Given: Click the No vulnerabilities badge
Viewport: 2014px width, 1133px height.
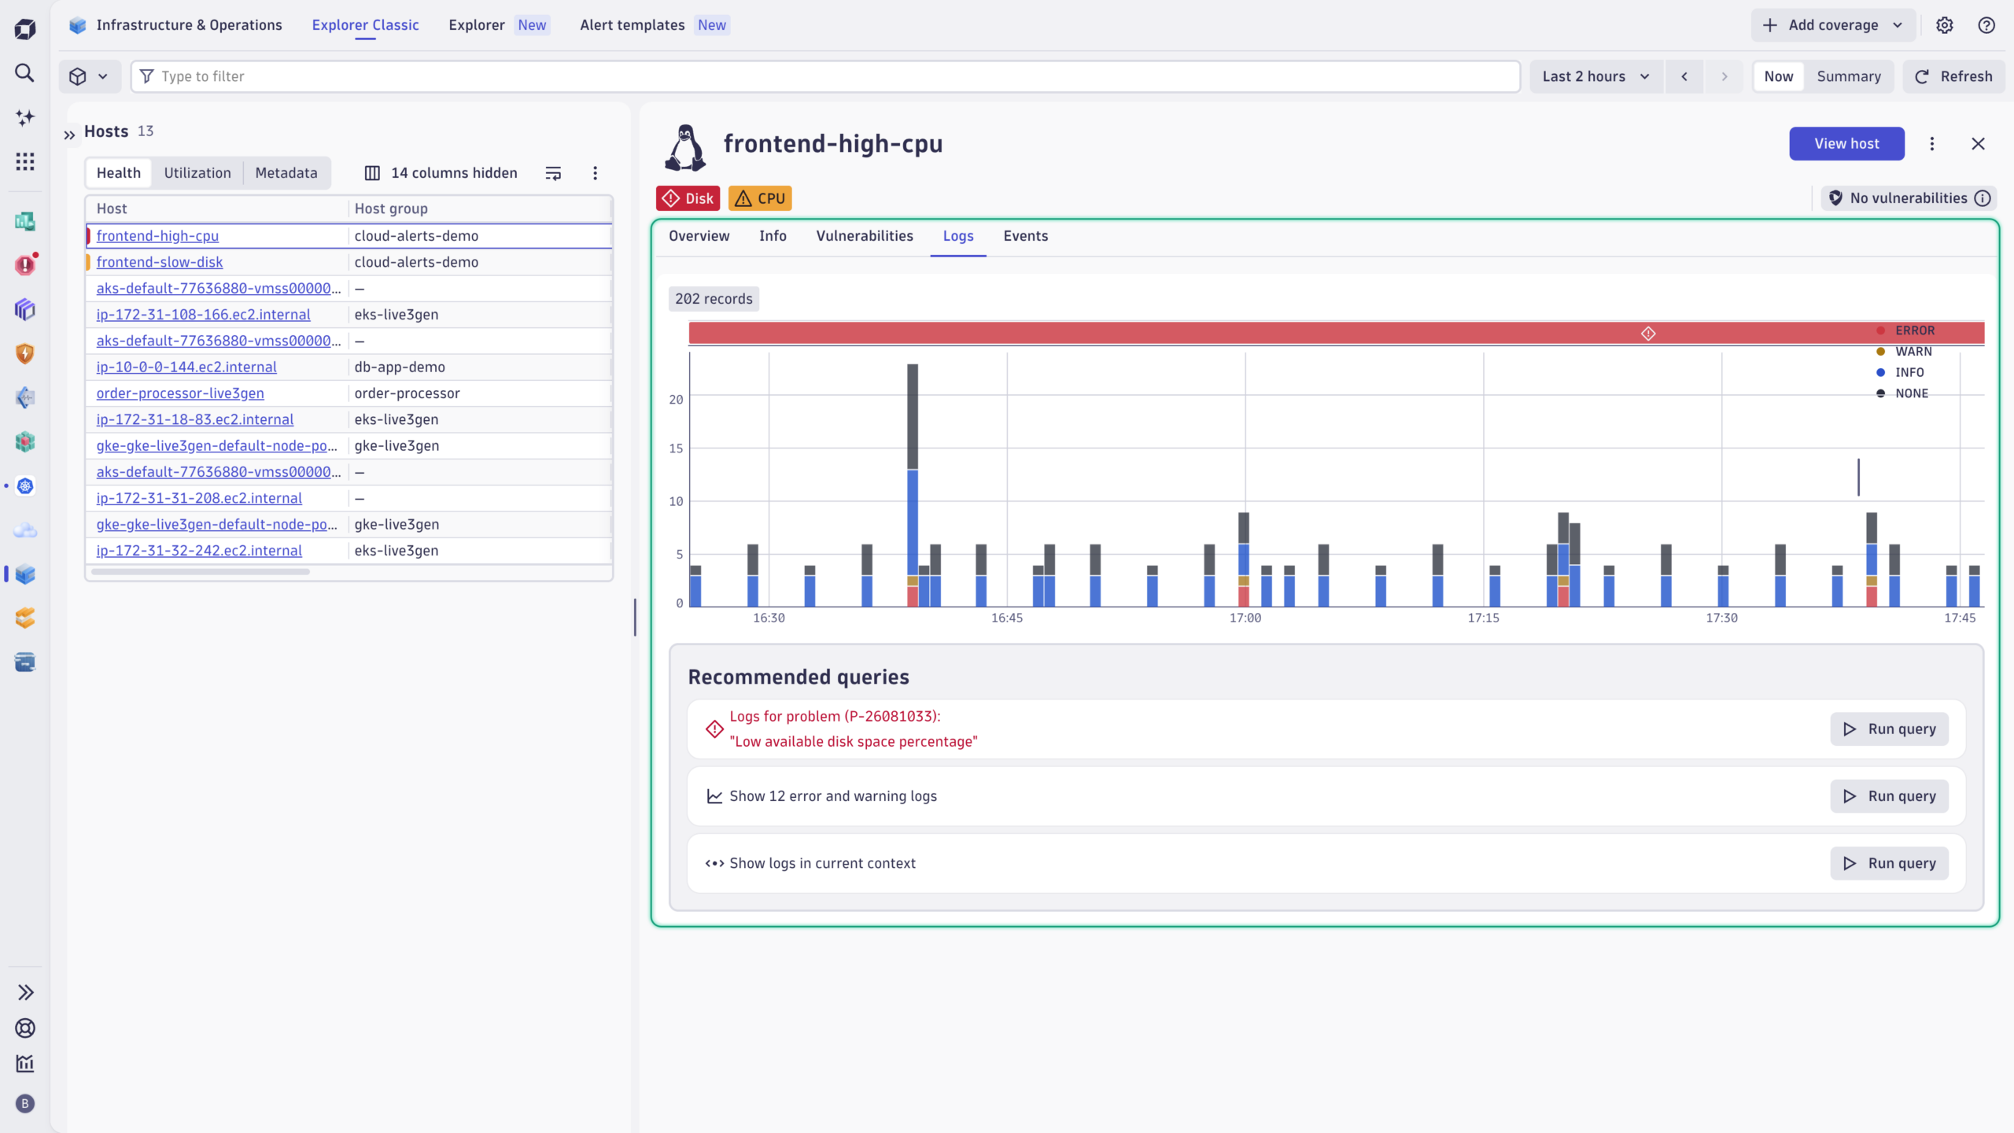Looking at the screenshot, I should tap(1909, 198).
